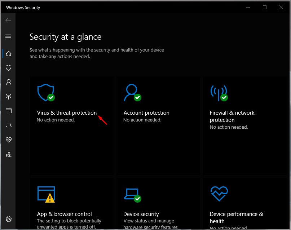
Task: Select the Home icon in the sidebar
Action: [9, 53]
